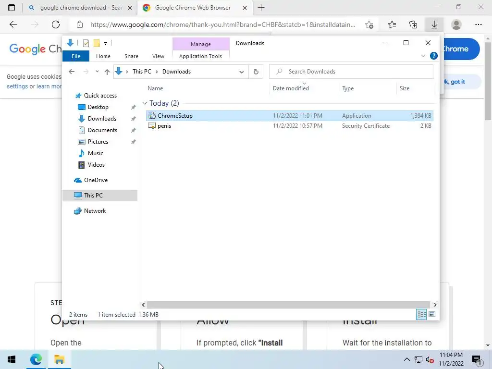Image resolution: width=492 pixels, height=369 pixels.
Task: Open Edge tab actions menu icon
Action: (12, 8)
